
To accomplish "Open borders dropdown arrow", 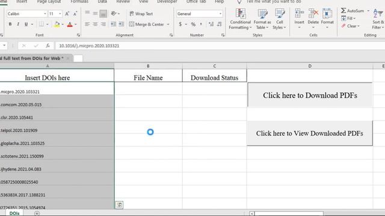I will pos(47,24).
